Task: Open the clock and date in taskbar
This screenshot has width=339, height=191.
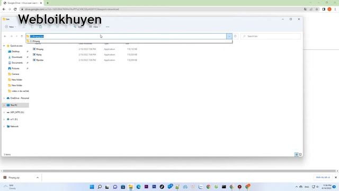Action: coord(326,187)
